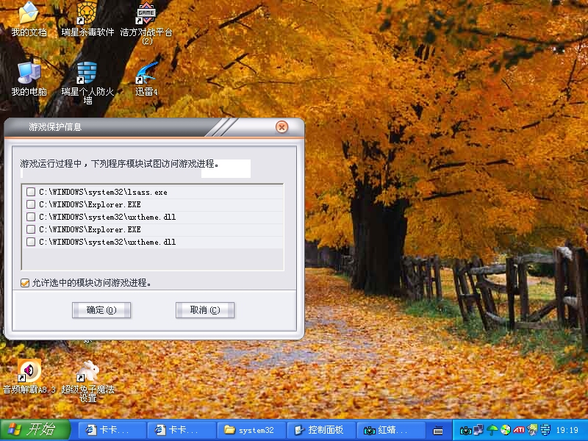
Task: Click the keyboard language bar icon
Action: [x=437, y=431]
